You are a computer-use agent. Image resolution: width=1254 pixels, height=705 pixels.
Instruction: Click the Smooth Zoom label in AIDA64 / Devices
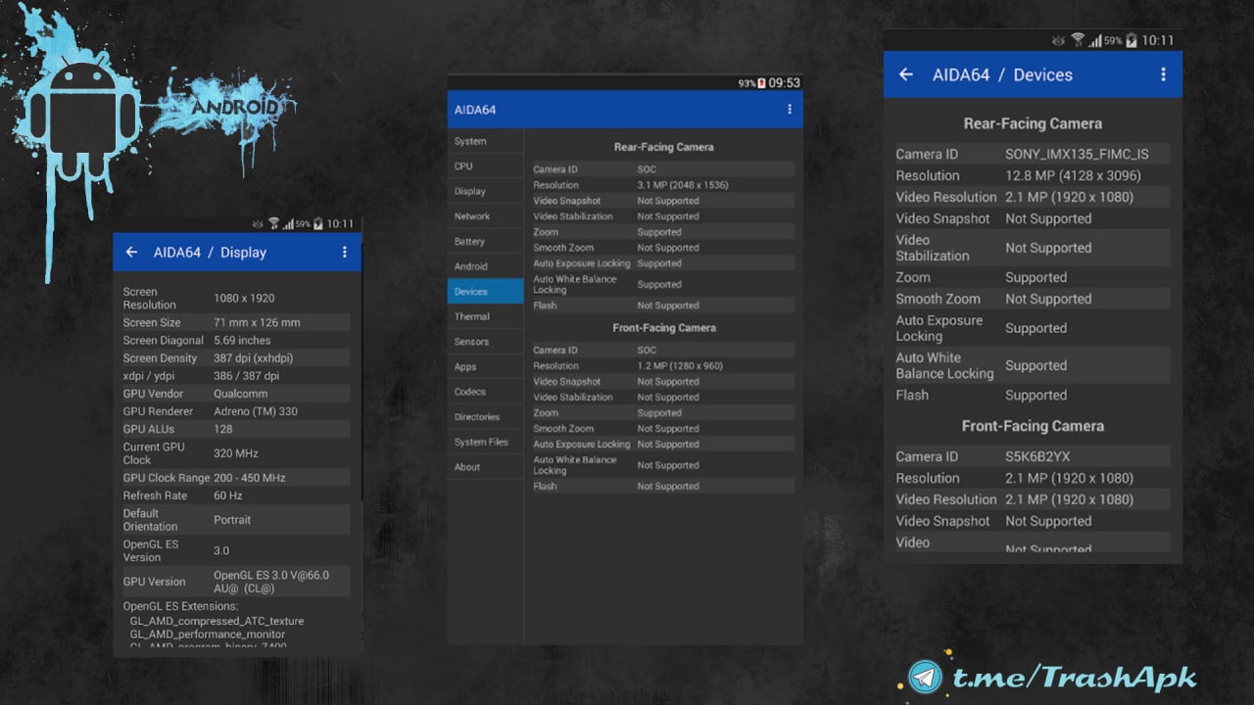pyautogui.click(x=938, y=299)
